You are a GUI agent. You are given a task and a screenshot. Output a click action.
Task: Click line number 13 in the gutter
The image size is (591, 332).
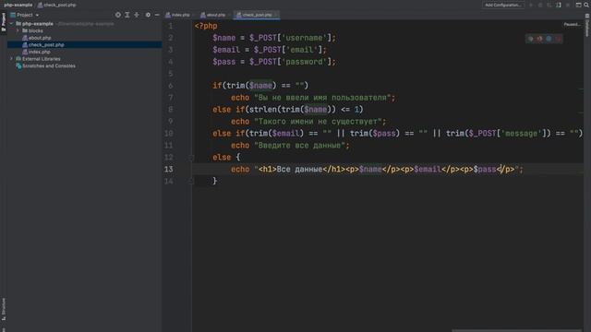pos(168,169)
